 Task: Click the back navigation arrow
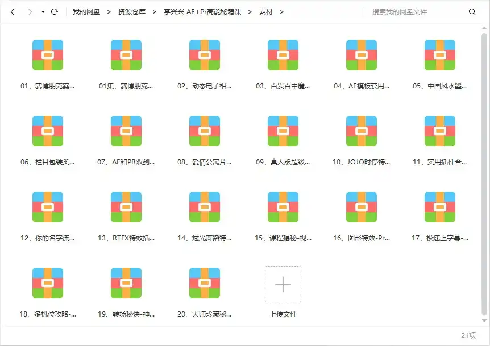(x=12, y=11)
